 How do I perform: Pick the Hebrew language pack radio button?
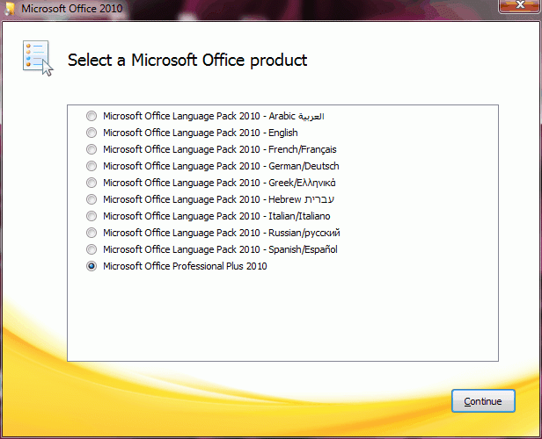(92, 199)
